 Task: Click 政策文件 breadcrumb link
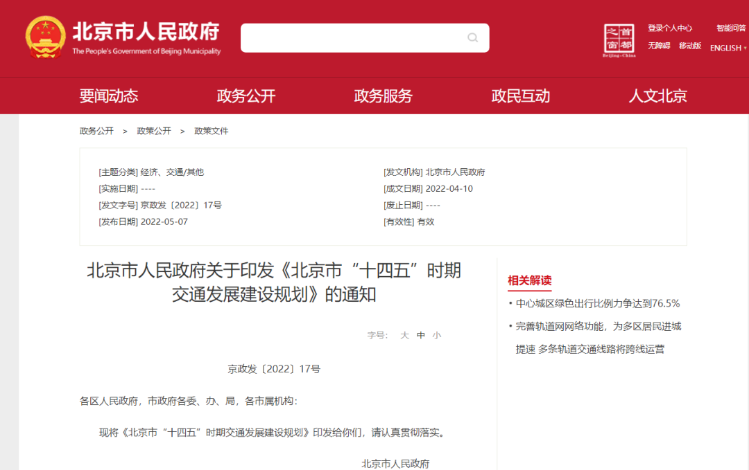[211, 131]
